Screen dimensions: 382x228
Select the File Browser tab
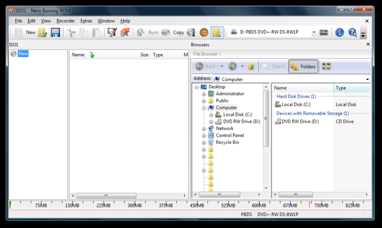pos(205,54)
